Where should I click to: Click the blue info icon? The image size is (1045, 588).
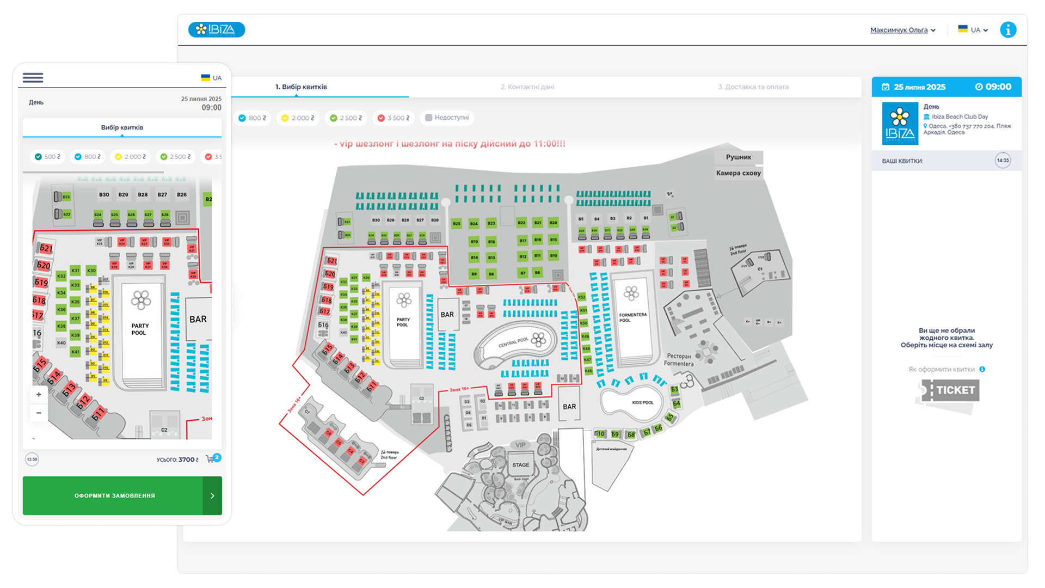coord(1007,30)
